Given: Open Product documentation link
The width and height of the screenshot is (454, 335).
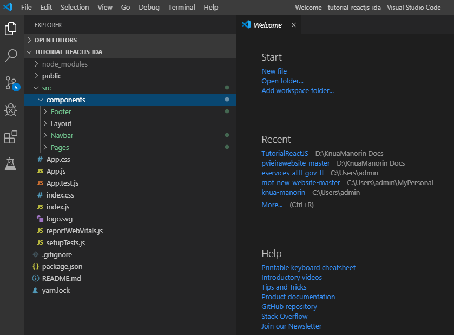Looking at the screenshot, I should point(298,297).
